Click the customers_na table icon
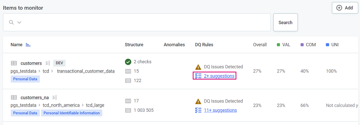Screen dimensions: 360x125 [14, 98]
